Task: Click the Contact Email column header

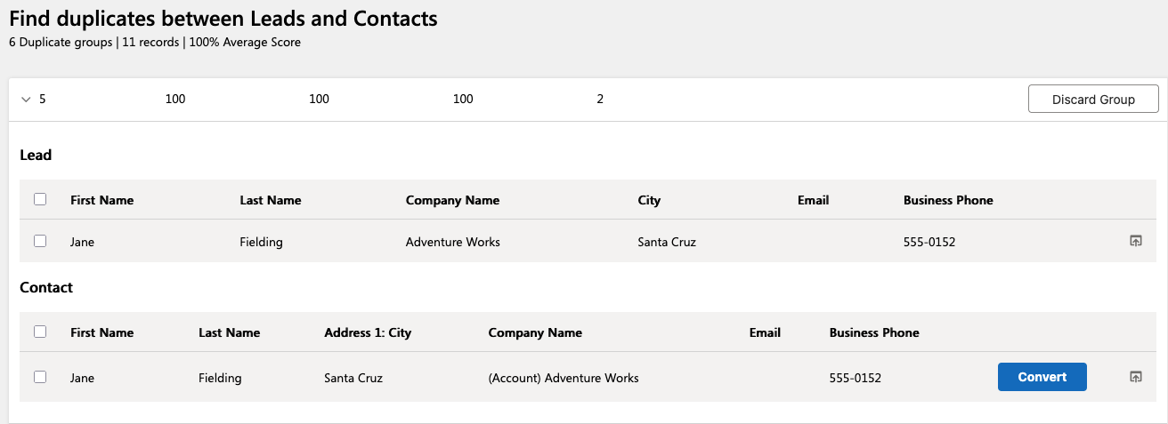Action: (765, 332)
